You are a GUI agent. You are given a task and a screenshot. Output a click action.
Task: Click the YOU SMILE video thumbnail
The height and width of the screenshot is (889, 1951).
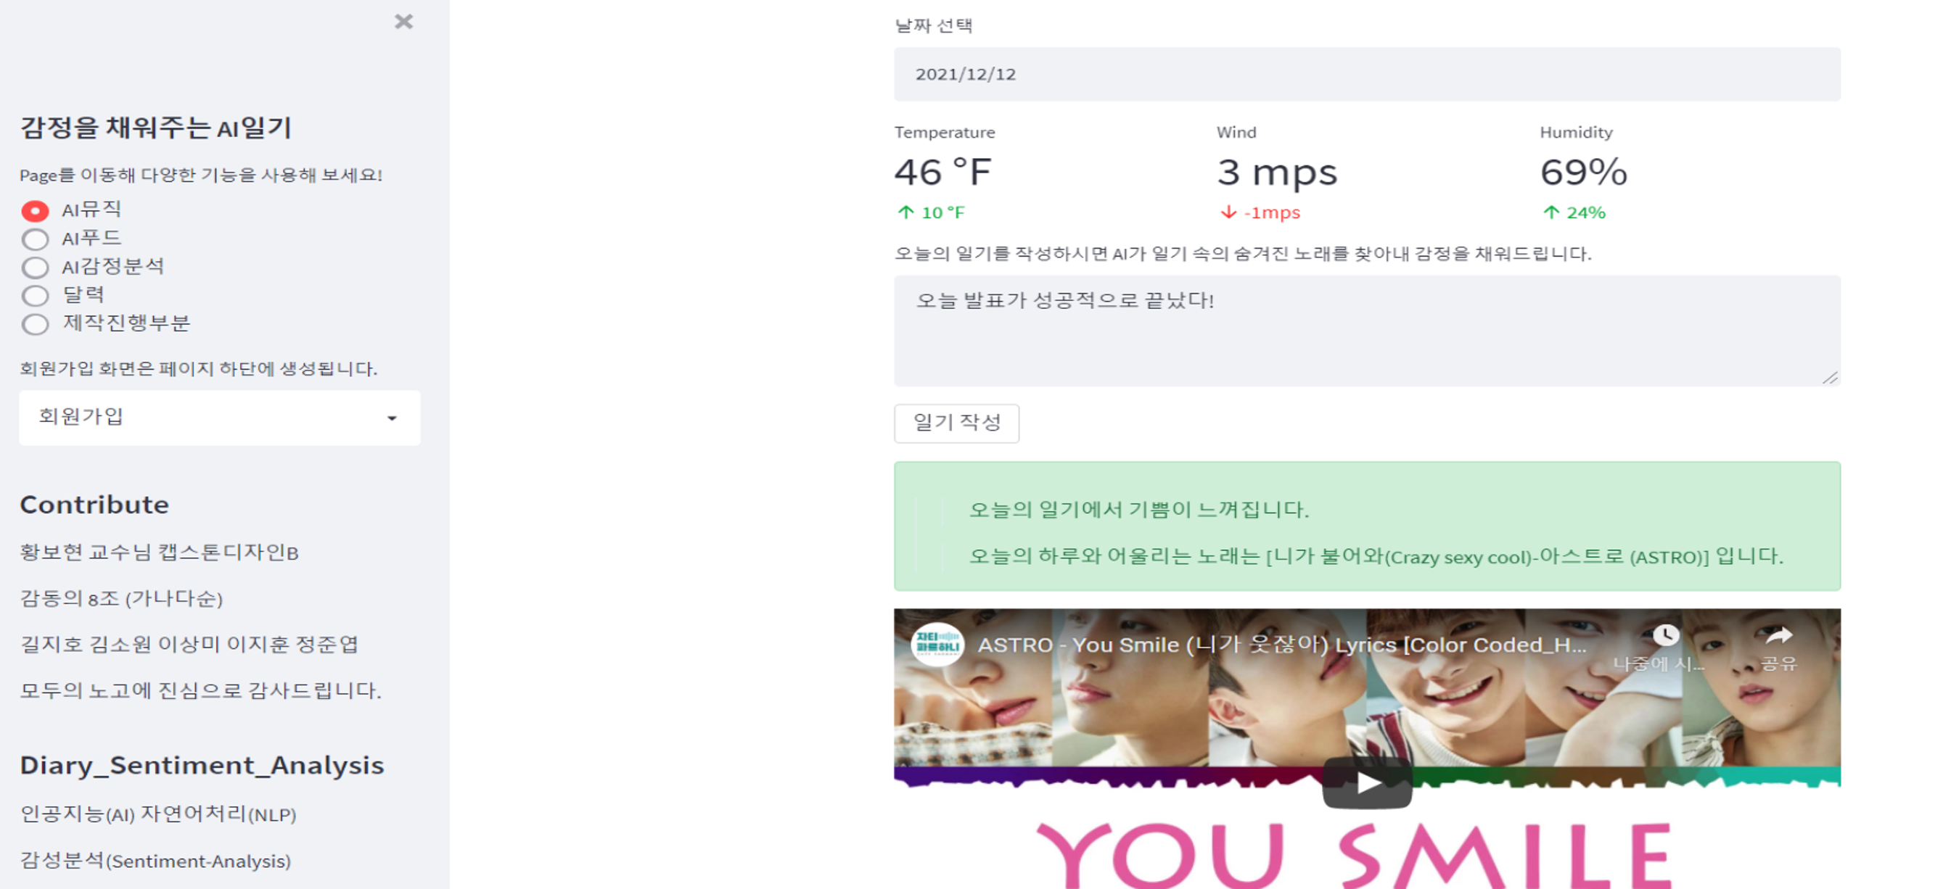tap(1367, 749)
